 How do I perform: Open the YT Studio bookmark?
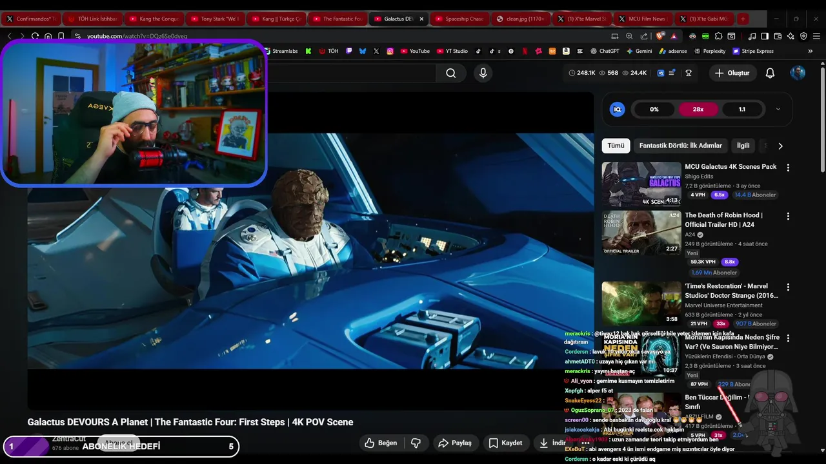(x=452, y=51)
